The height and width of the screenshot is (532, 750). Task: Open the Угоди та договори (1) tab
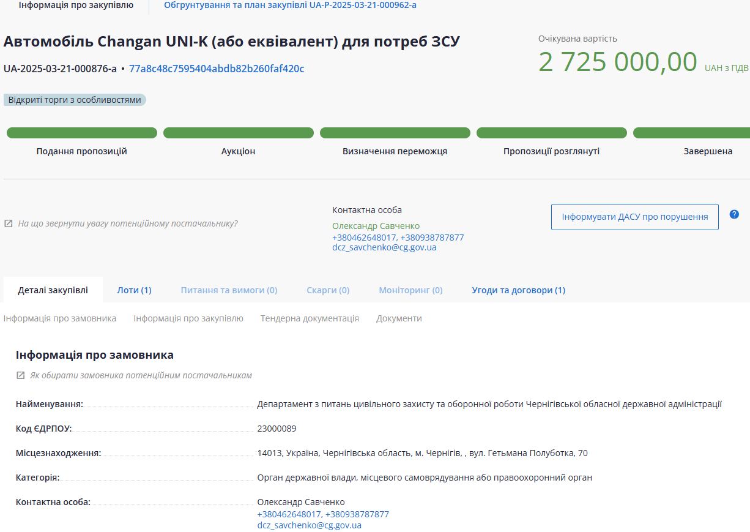click(518, 290)
